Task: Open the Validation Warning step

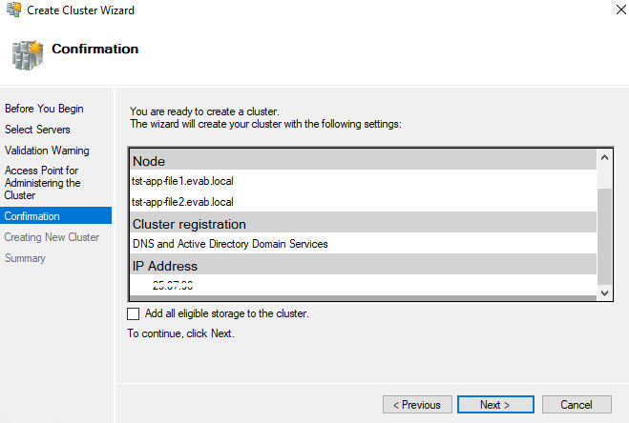Action: coord(47,151)
